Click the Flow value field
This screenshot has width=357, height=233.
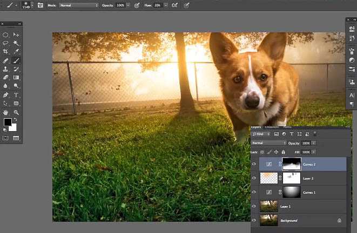158,5
